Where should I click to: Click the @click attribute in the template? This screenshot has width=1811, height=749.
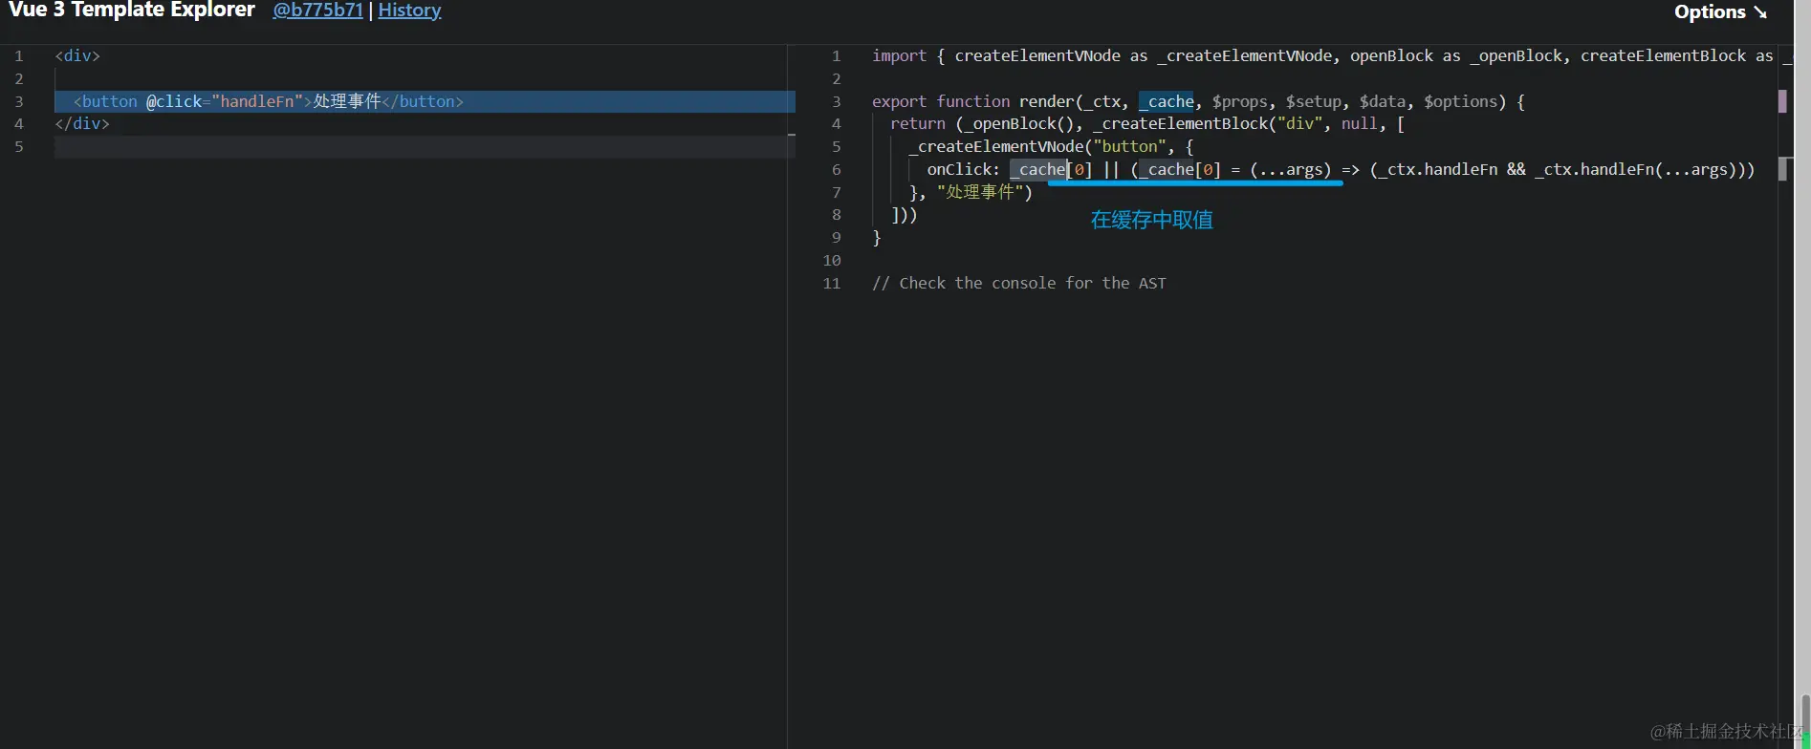point(174,101)
